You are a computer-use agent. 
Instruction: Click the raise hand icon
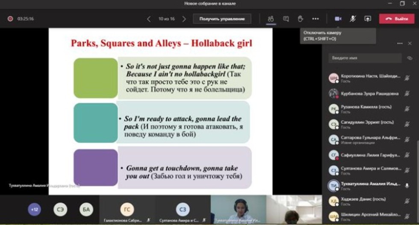coord(300,19)
